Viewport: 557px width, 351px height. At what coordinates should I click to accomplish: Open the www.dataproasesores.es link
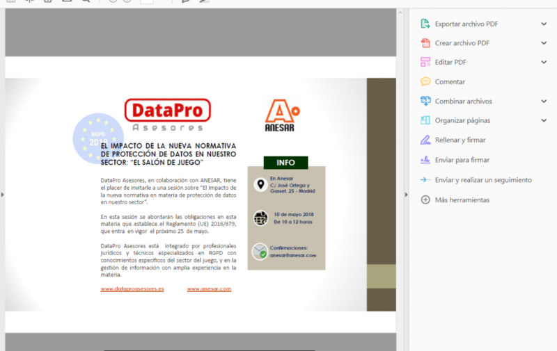pyautogui.click(x=132, y=289)
